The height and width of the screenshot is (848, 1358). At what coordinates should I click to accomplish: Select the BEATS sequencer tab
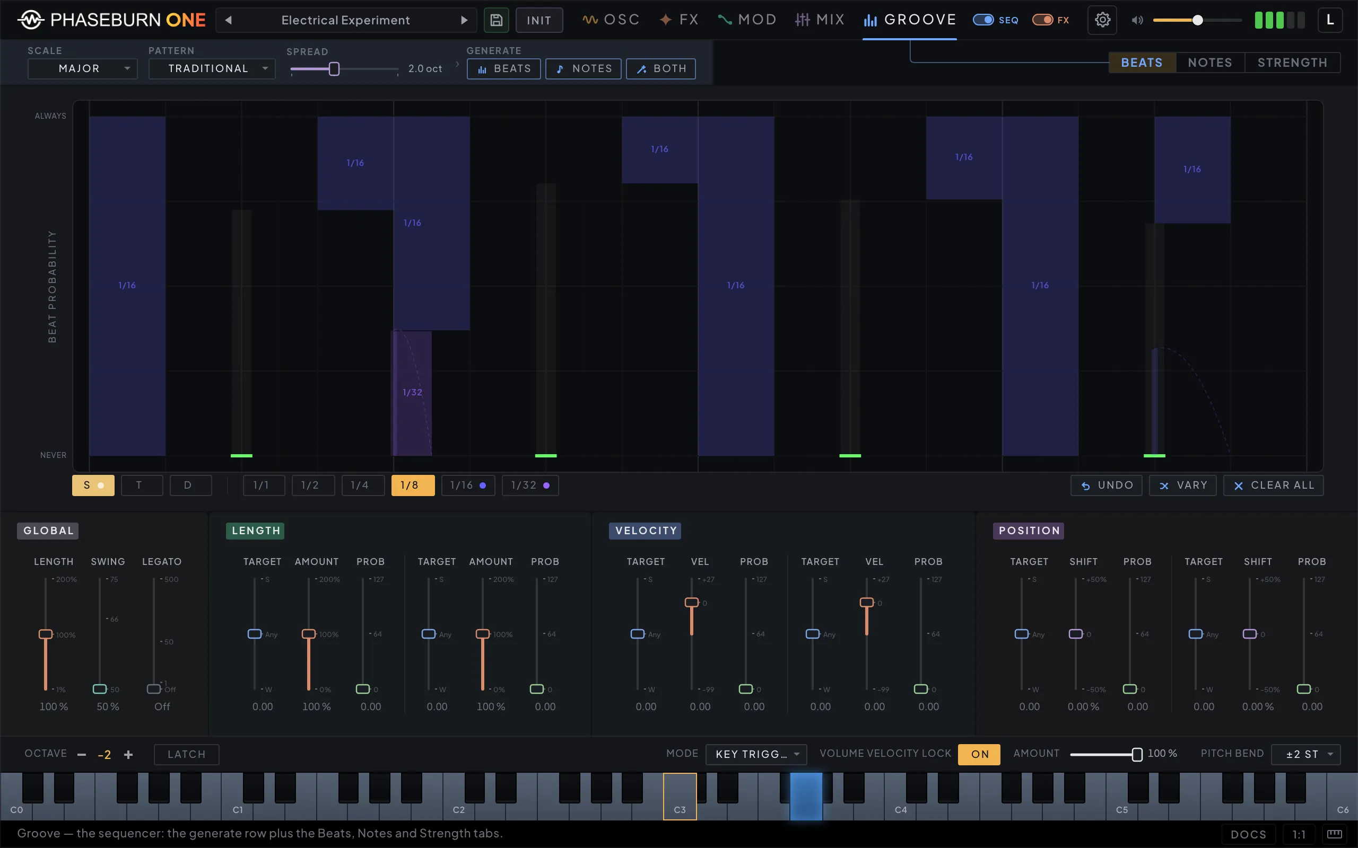[x=1142, y=63]
